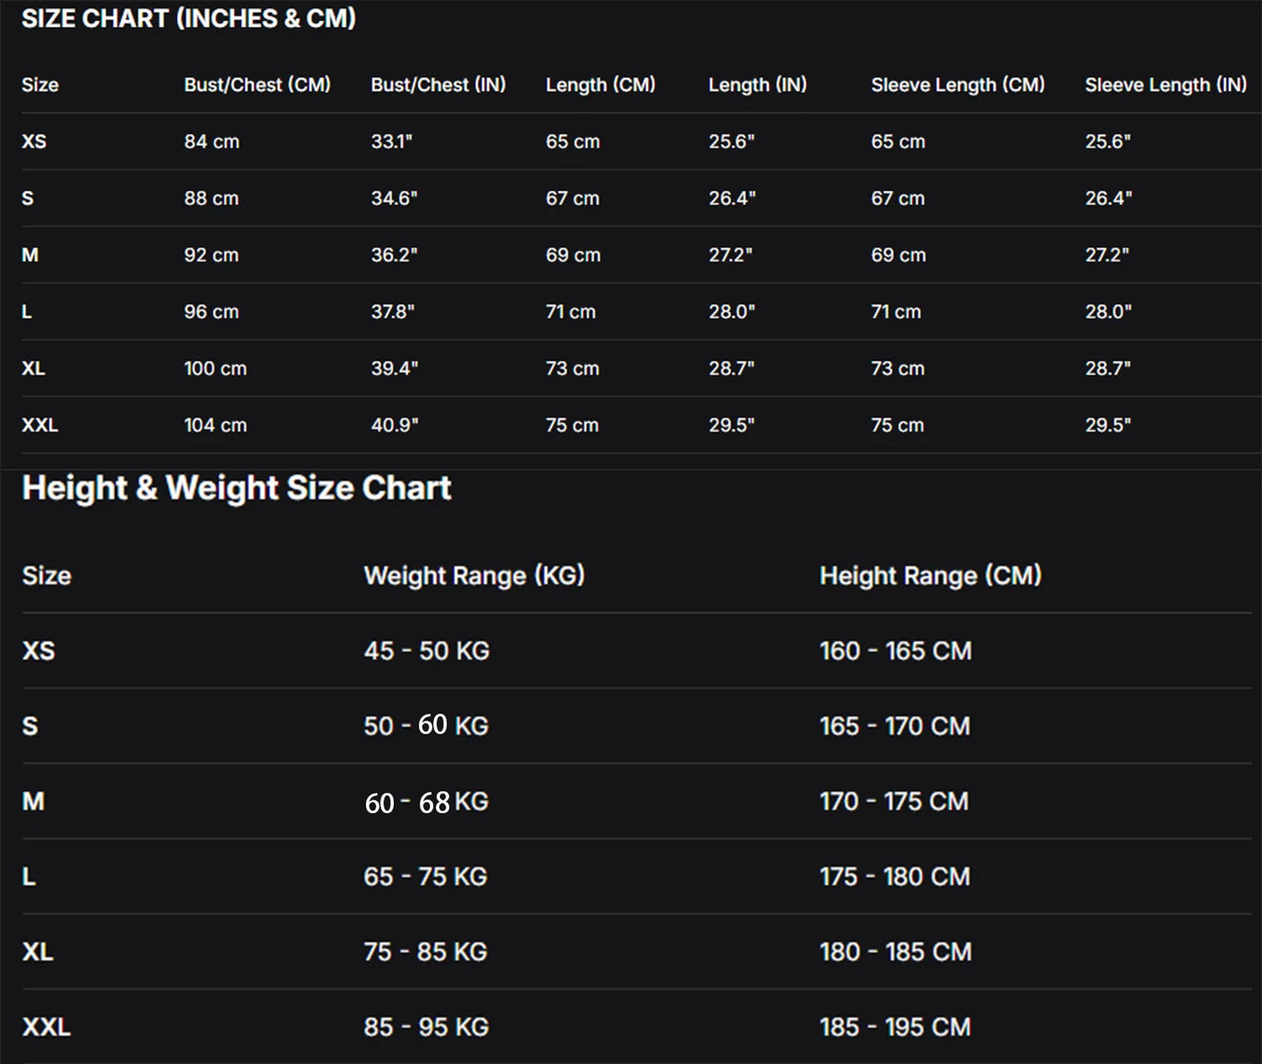Select the Weight Range (KG) column header
Screen dimensions: 1262x1064
click(474, 576)
